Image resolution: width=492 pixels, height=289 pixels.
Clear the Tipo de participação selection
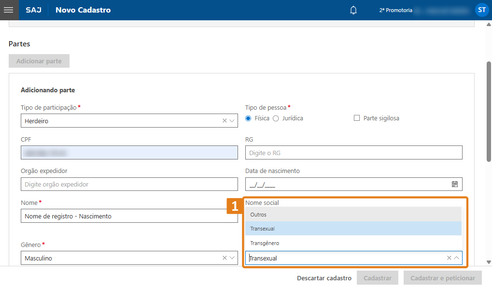coord(225,121)
